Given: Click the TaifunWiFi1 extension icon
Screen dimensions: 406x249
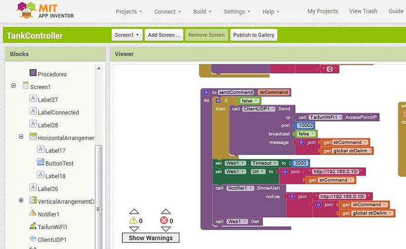Looking at the screenshot, I should point(33,226).
